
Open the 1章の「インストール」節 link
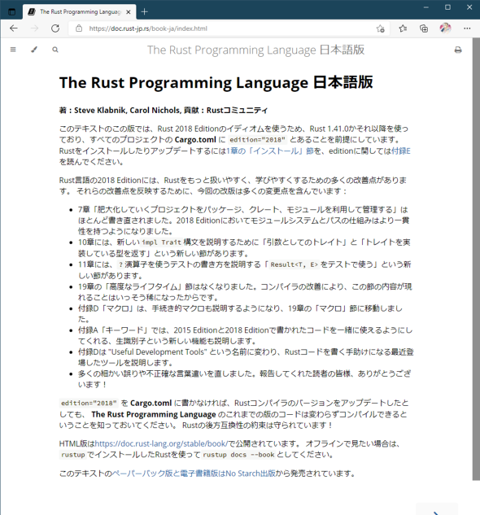pos(270,151)
